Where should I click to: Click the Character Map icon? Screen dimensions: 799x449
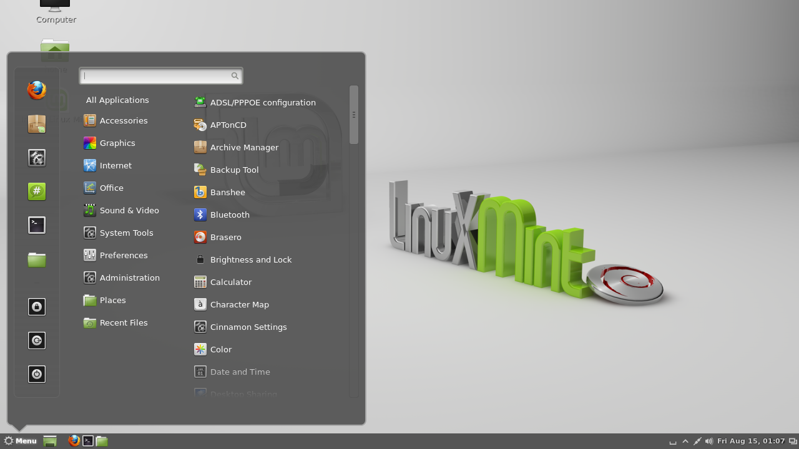tap(200, 304)
